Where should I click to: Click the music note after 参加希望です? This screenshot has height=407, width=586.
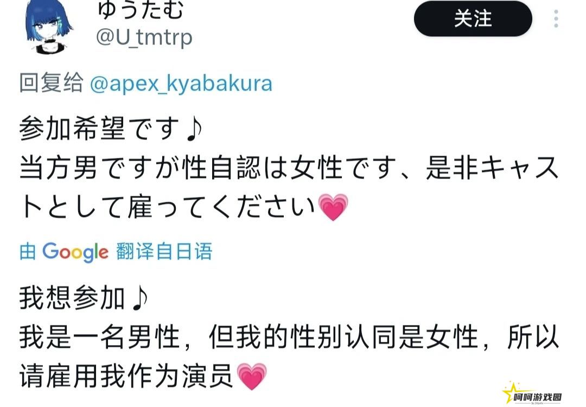point(194,129)
